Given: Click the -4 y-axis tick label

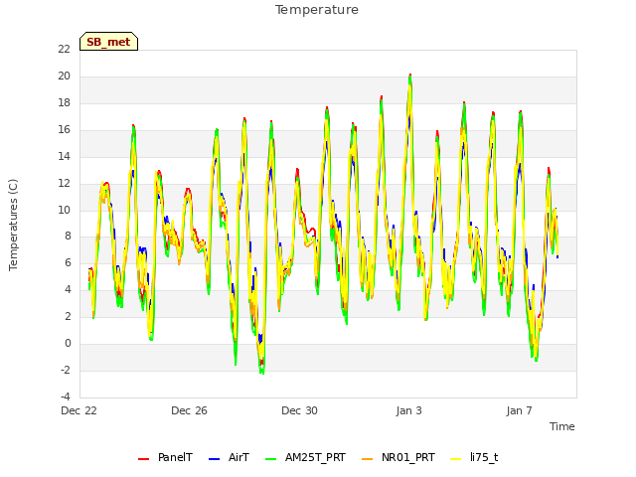Looking at the screenshot, I should point(66,397).
